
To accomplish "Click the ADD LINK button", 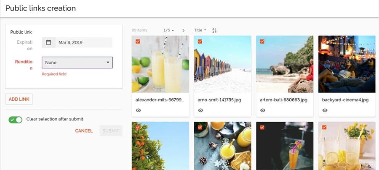I will point(19,99).
